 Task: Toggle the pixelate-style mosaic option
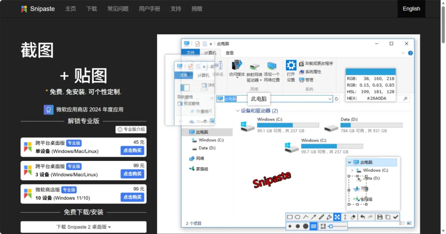click(323, 226)
